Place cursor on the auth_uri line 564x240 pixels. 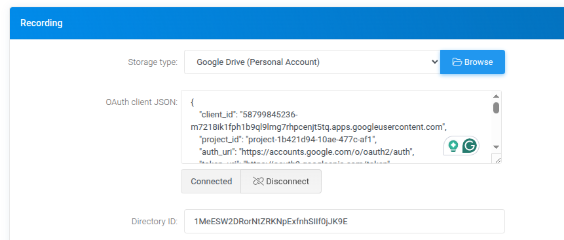pyautogui.click(x=307, y=152)
